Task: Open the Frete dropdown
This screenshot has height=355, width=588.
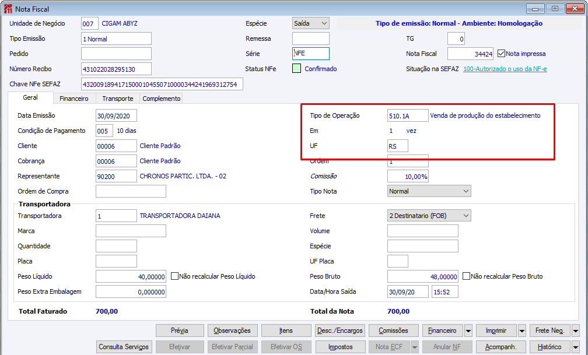Action: pyautogui.click(x=429, y=216)
